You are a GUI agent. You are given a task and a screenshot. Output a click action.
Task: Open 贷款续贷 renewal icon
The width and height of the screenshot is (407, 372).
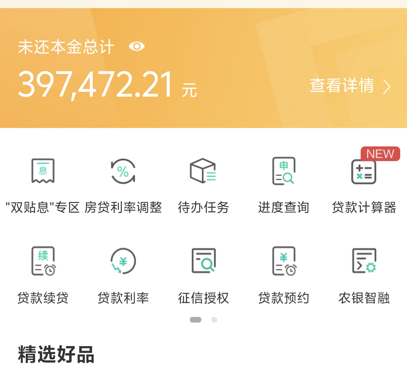[43, 261]
